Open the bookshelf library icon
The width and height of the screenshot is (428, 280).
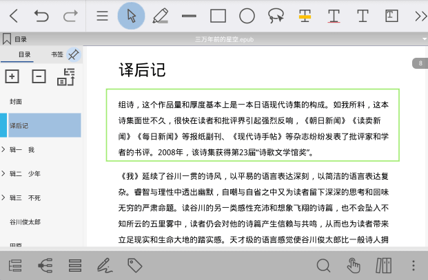[x=383, y=266]
